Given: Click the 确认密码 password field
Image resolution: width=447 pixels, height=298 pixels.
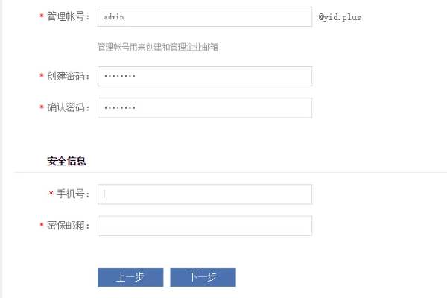Looking at the screenshot, I should click(204, 107).
